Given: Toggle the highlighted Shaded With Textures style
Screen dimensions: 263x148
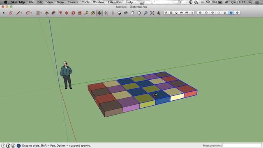Looking at the screenshot, I should coord(231,13).
